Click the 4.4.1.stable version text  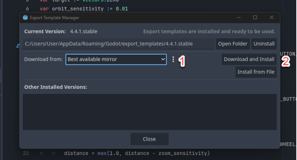[x=84, y=31]
